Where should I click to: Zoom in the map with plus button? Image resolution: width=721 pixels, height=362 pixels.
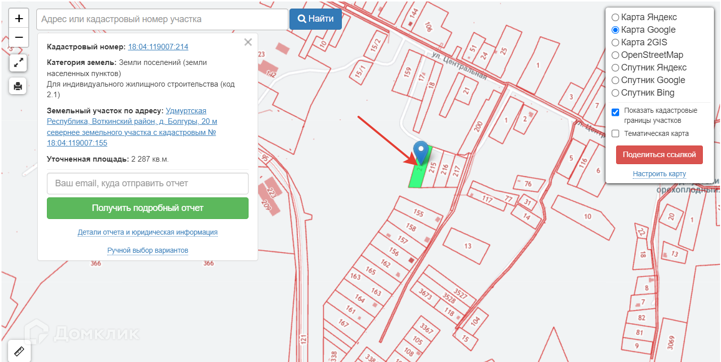point(19,19)
